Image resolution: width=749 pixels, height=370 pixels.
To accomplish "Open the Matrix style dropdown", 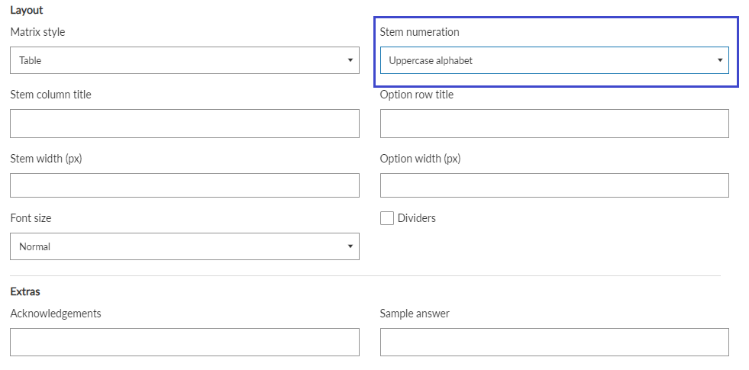I will tap(184, 60).
